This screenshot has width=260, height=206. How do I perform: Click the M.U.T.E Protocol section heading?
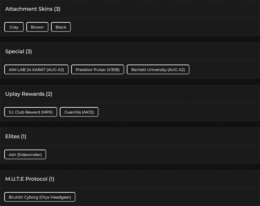click(x=26, y=179)
